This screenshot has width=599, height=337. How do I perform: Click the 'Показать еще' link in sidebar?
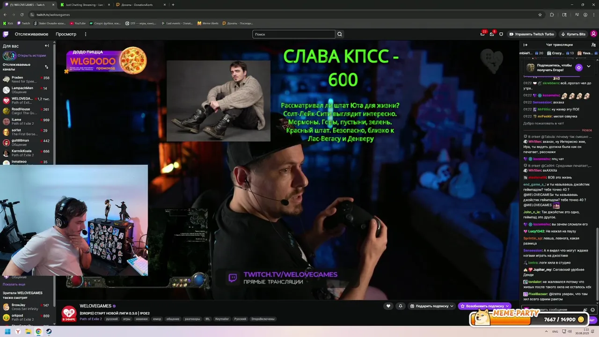(14, 284)
